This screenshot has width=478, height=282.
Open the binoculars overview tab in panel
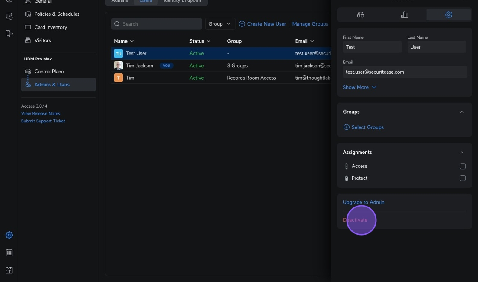360,14
